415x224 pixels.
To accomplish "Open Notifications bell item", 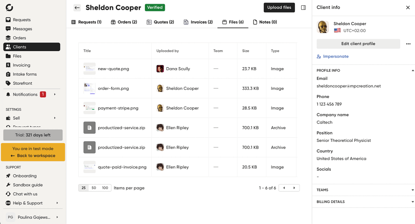I will [25, 94].
